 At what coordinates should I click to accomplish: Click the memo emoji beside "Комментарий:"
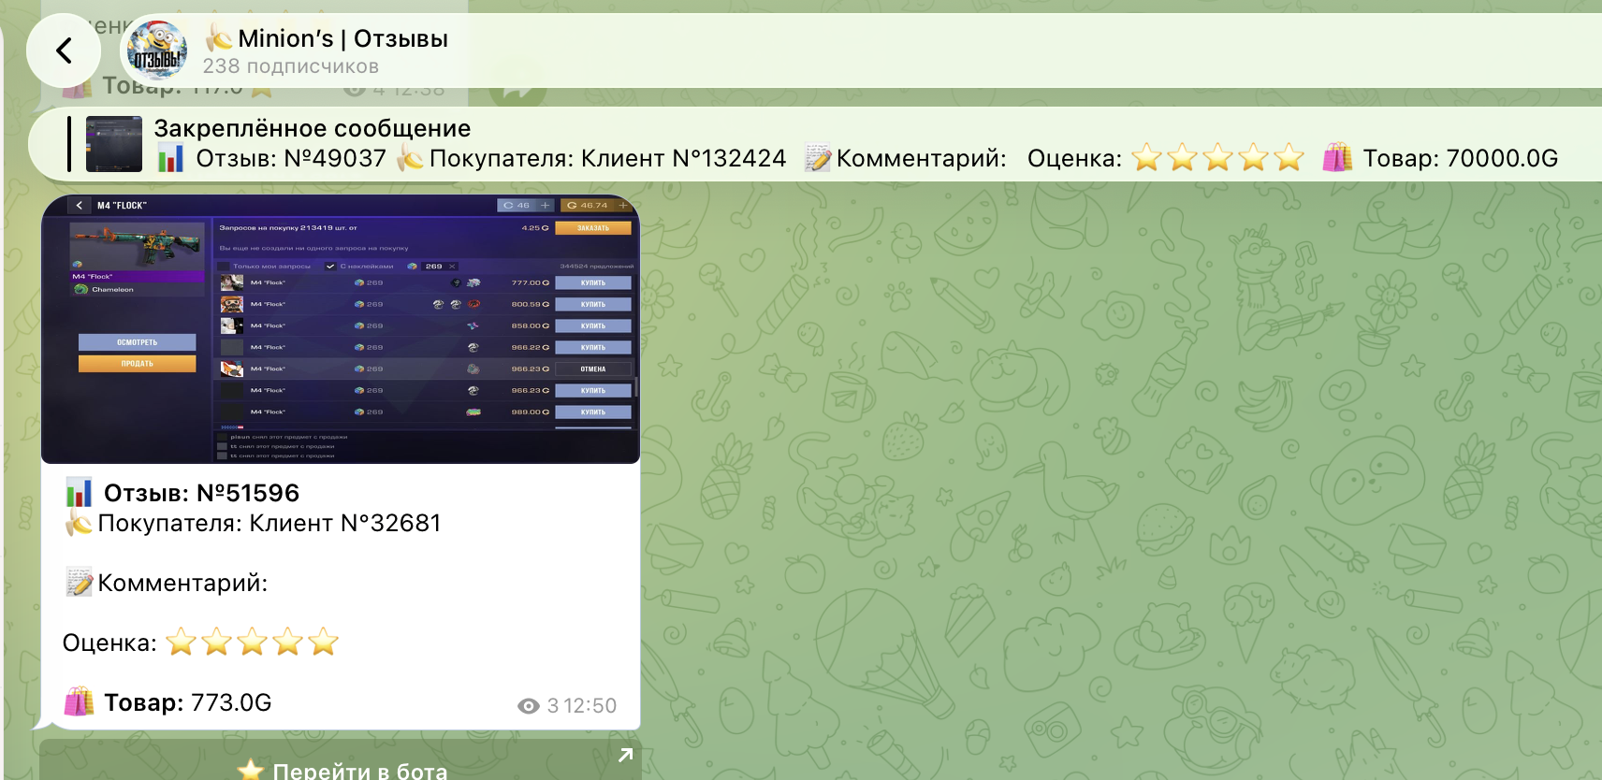click(x=80, y=583)
